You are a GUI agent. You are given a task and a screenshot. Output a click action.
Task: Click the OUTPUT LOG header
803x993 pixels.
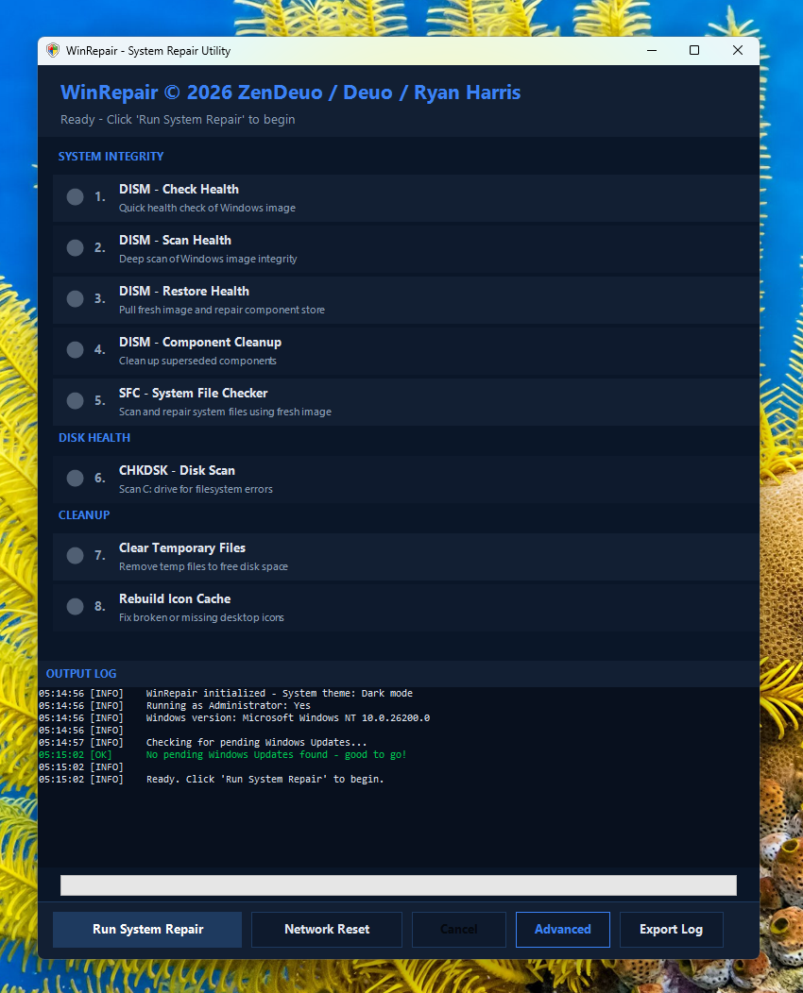81,674
